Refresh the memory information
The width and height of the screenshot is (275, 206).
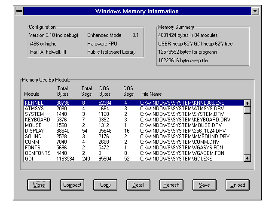[x=171, y=185]
